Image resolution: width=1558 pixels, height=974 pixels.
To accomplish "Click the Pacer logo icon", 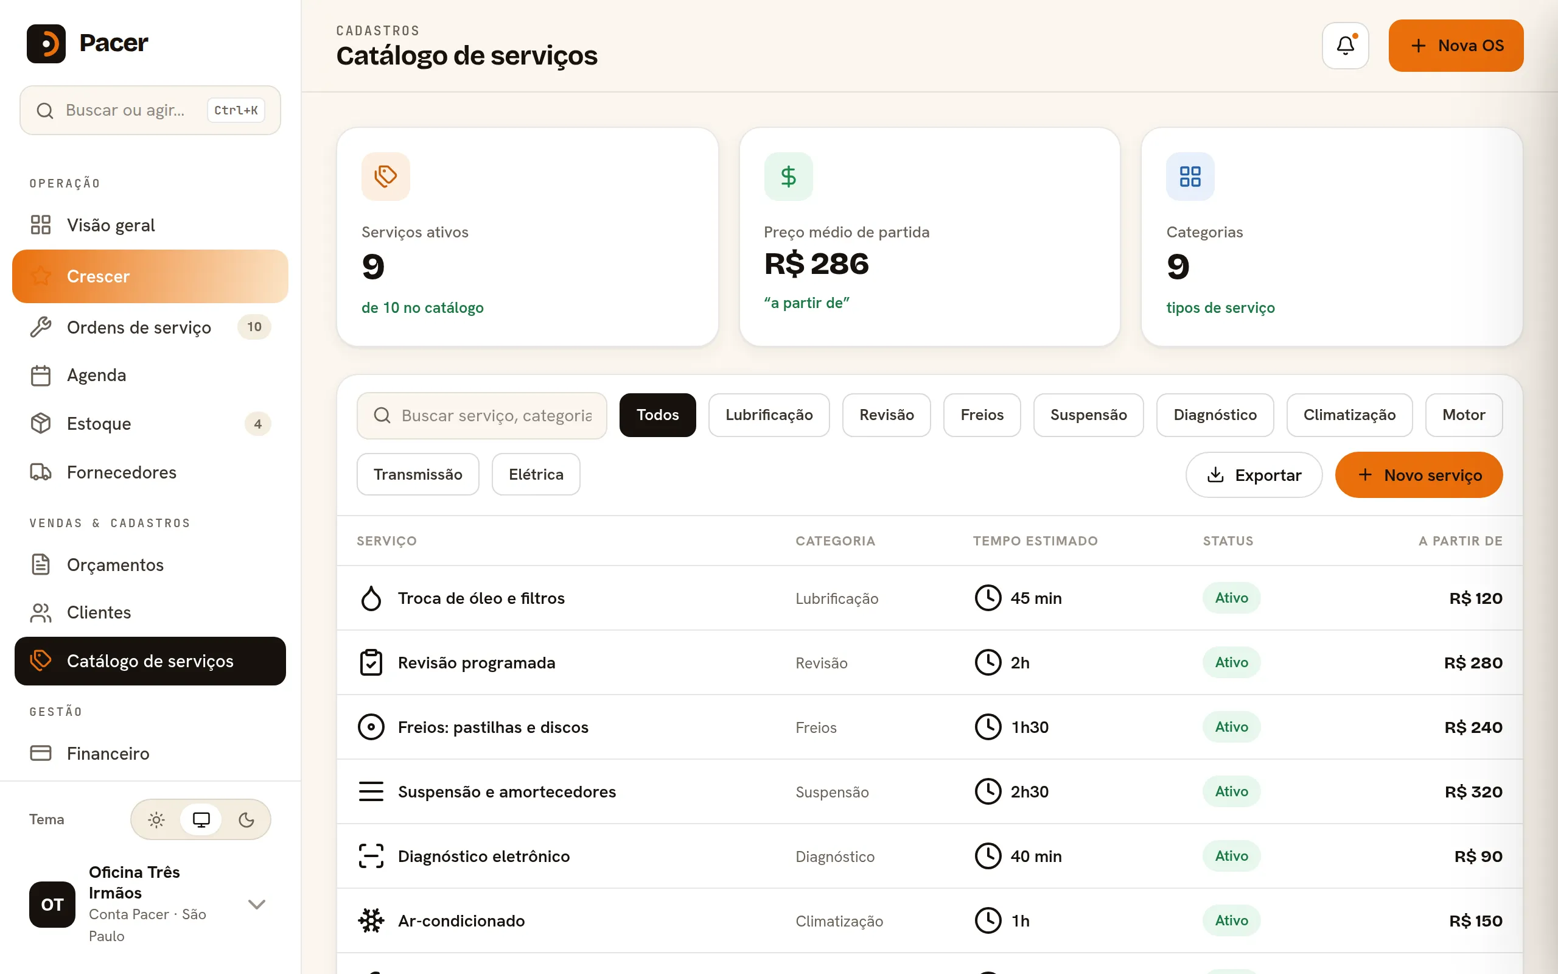I will (x=46, y=43).
